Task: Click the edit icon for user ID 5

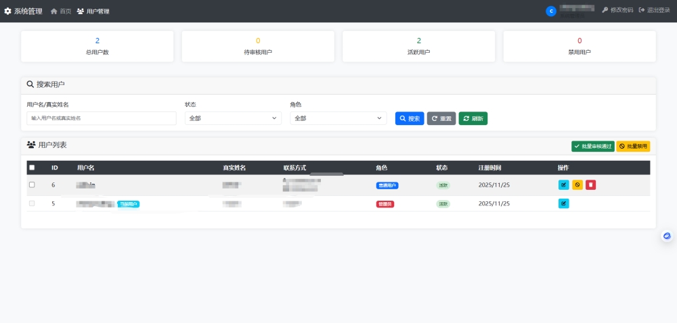Action: (563, 203)
